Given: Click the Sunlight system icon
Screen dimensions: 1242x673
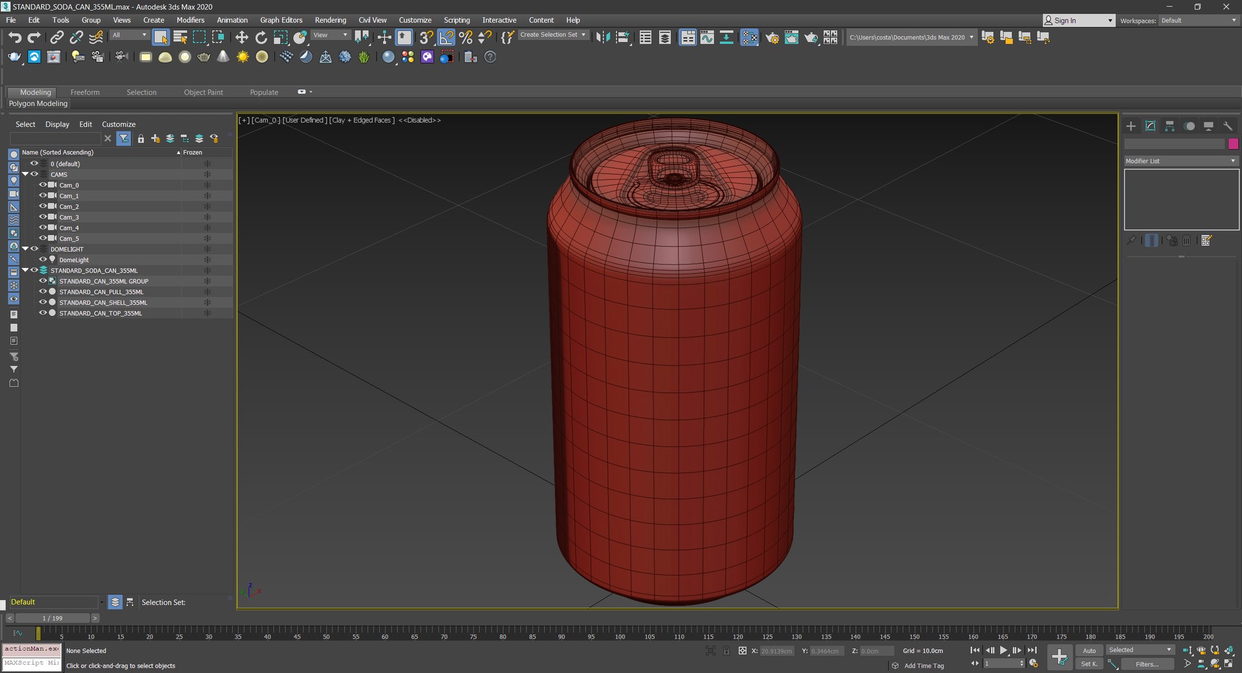Looking at the screenshot, I should 243,57.
